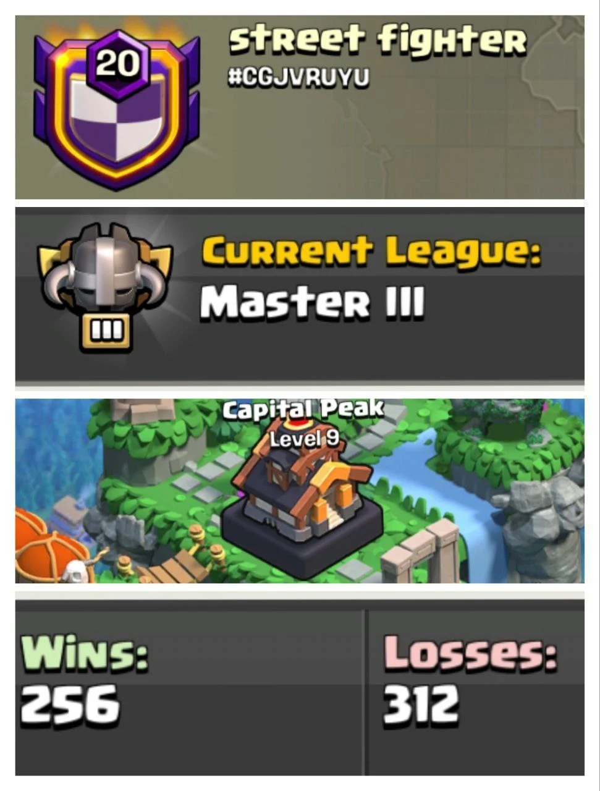The height and width of the screenshot is (791, 600).
Task: Click the clan tag #CGJVRUYU
Action: pos(298,78)
